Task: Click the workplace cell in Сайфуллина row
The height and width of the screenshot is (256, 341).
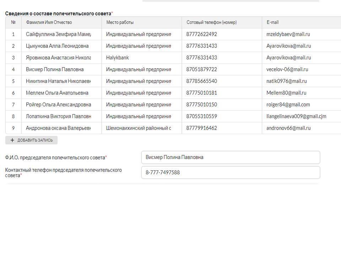Action: pos(142,34)
